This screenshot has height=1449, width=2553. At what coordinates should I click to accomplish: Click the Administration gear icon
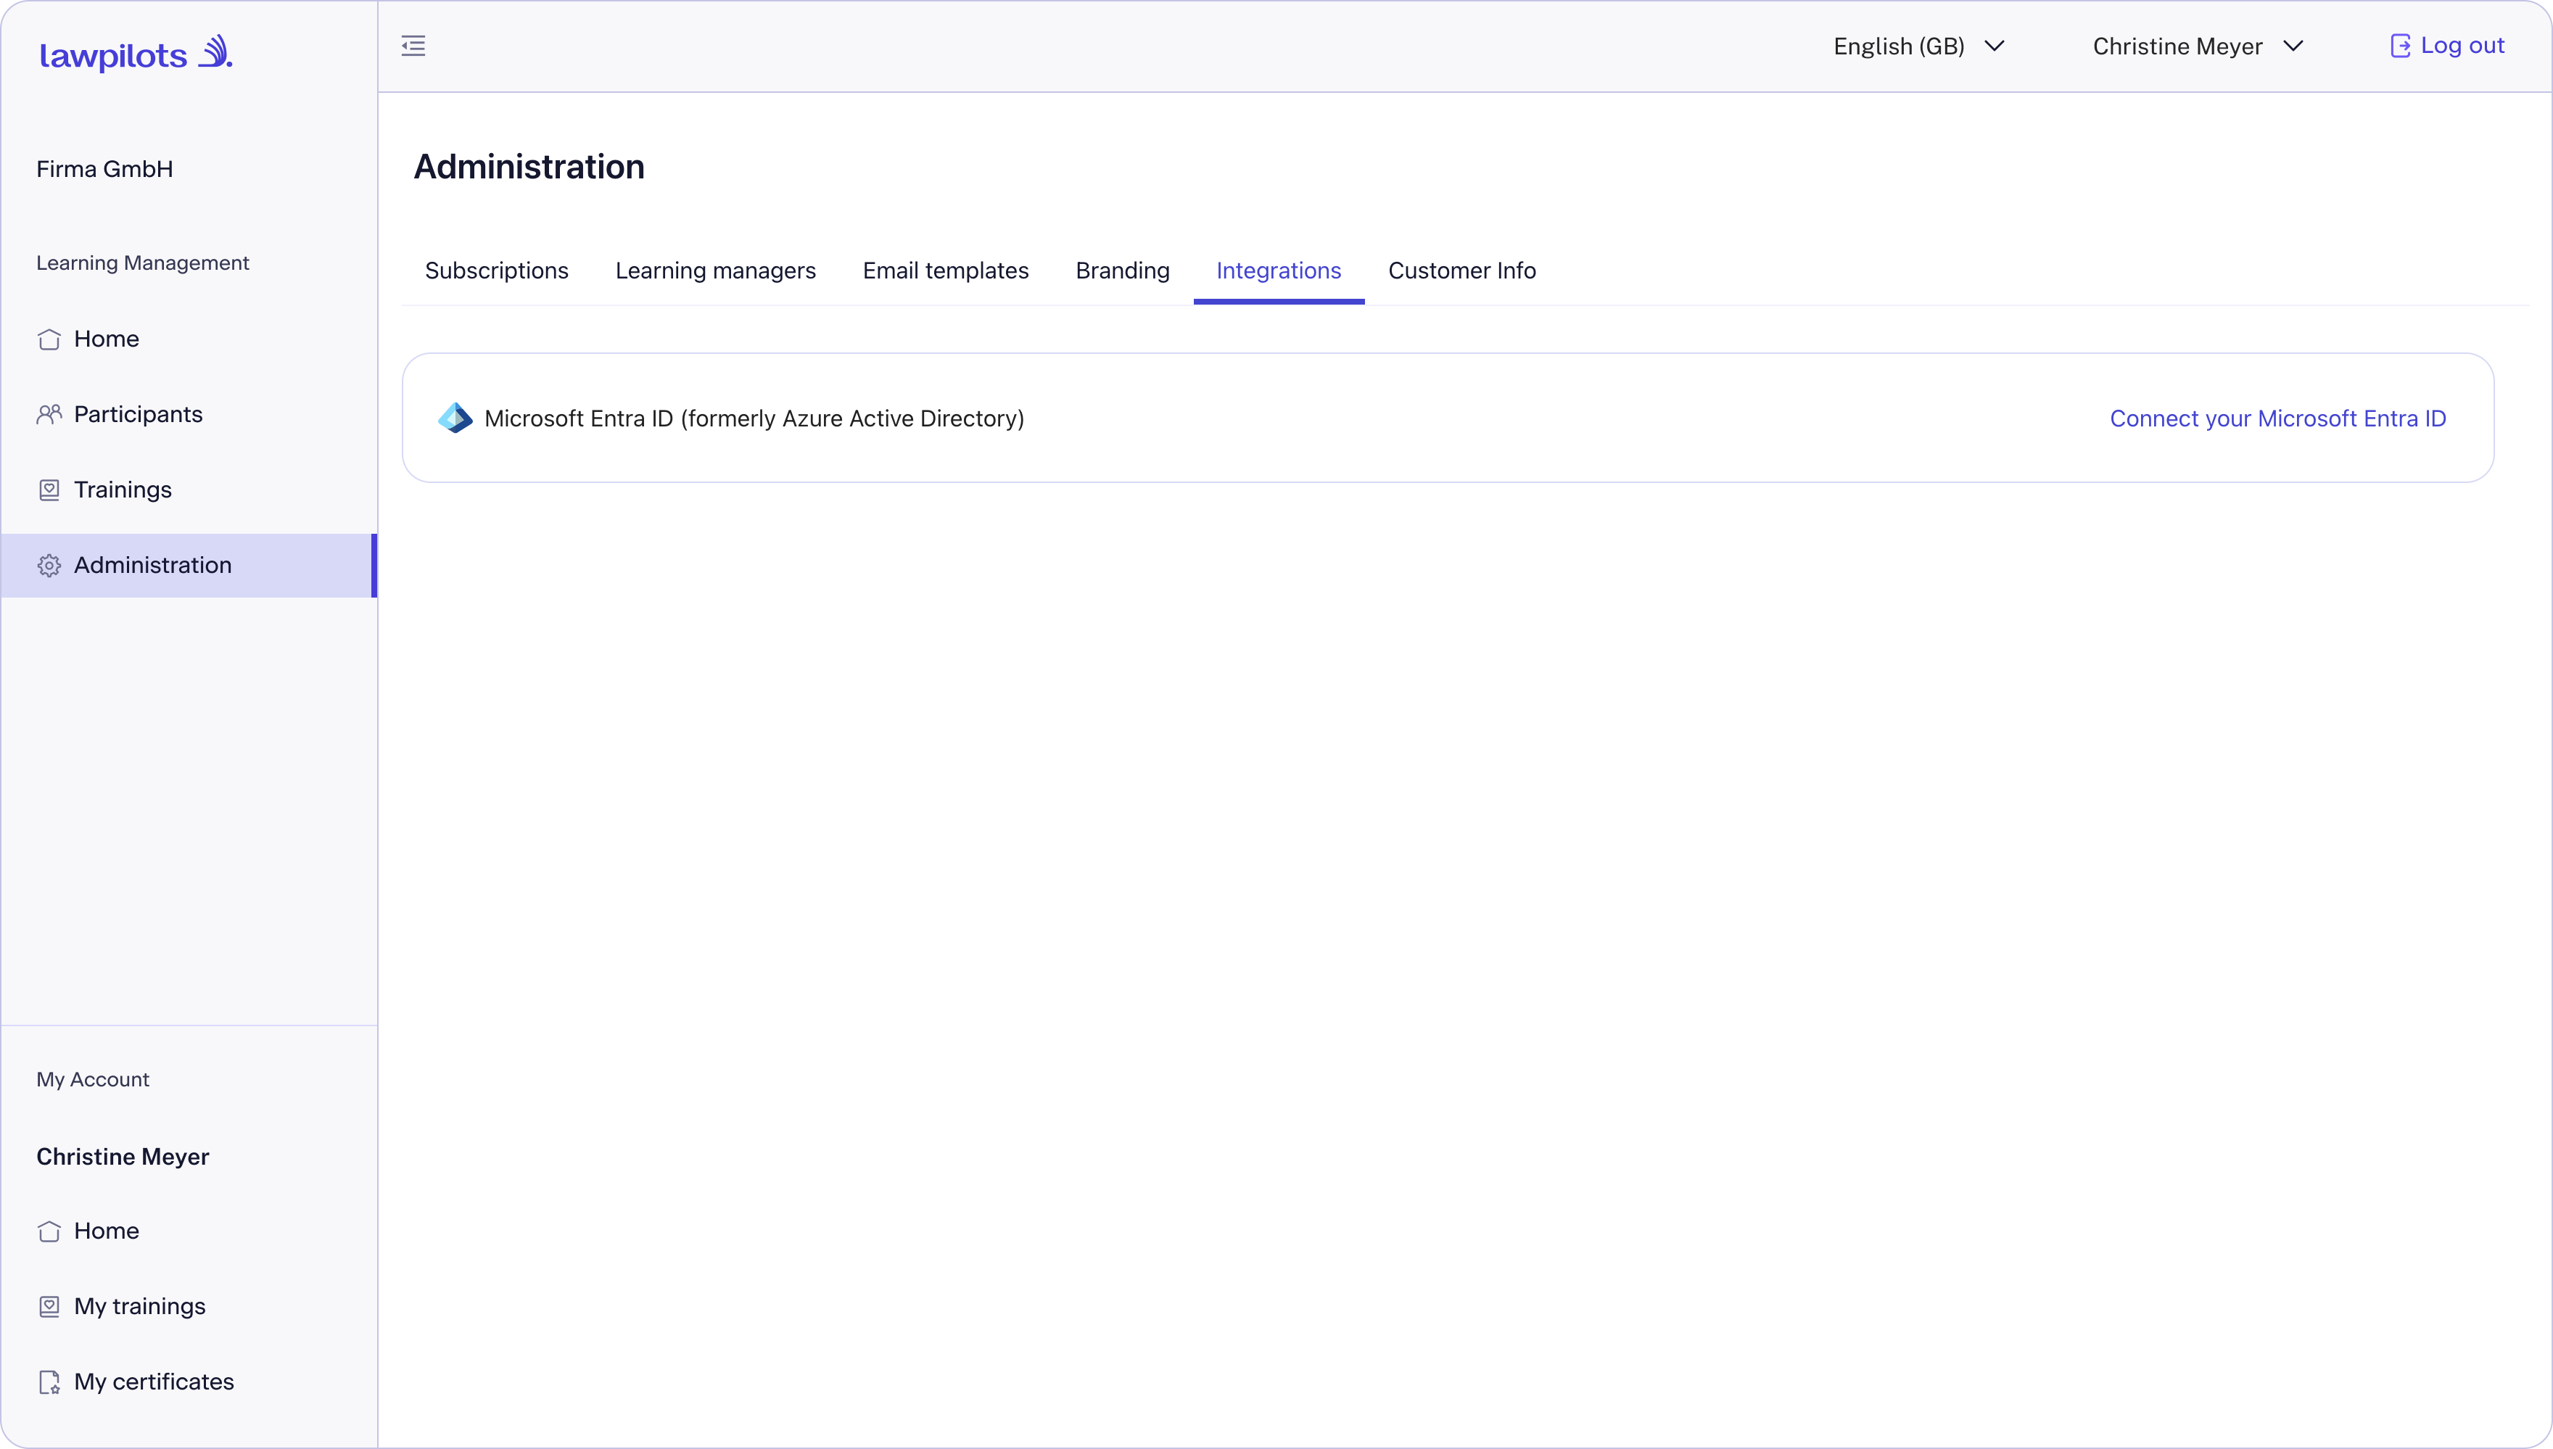tap(49, 565)
